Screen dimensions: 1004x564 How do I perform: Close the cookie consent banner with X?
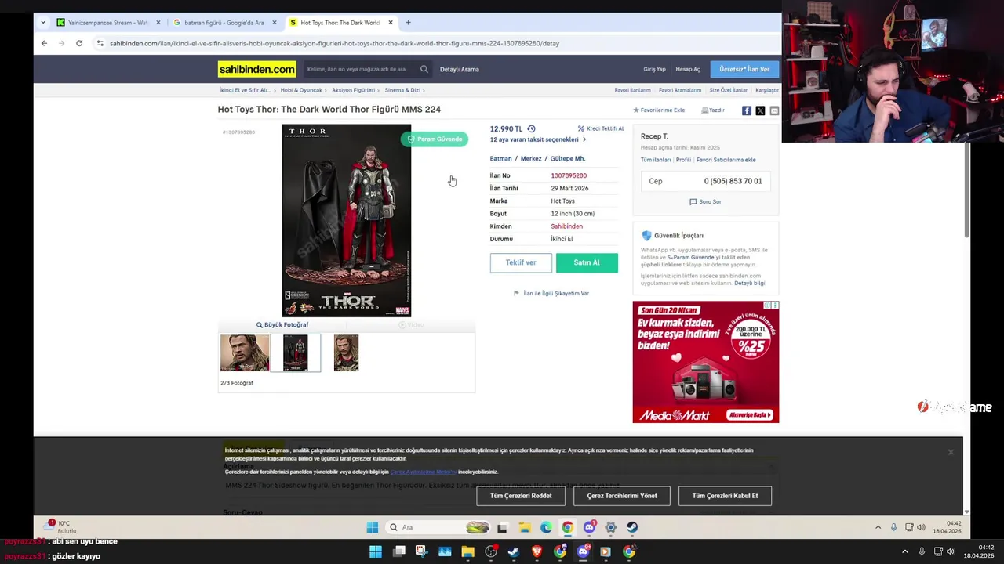tap(951, 452)
